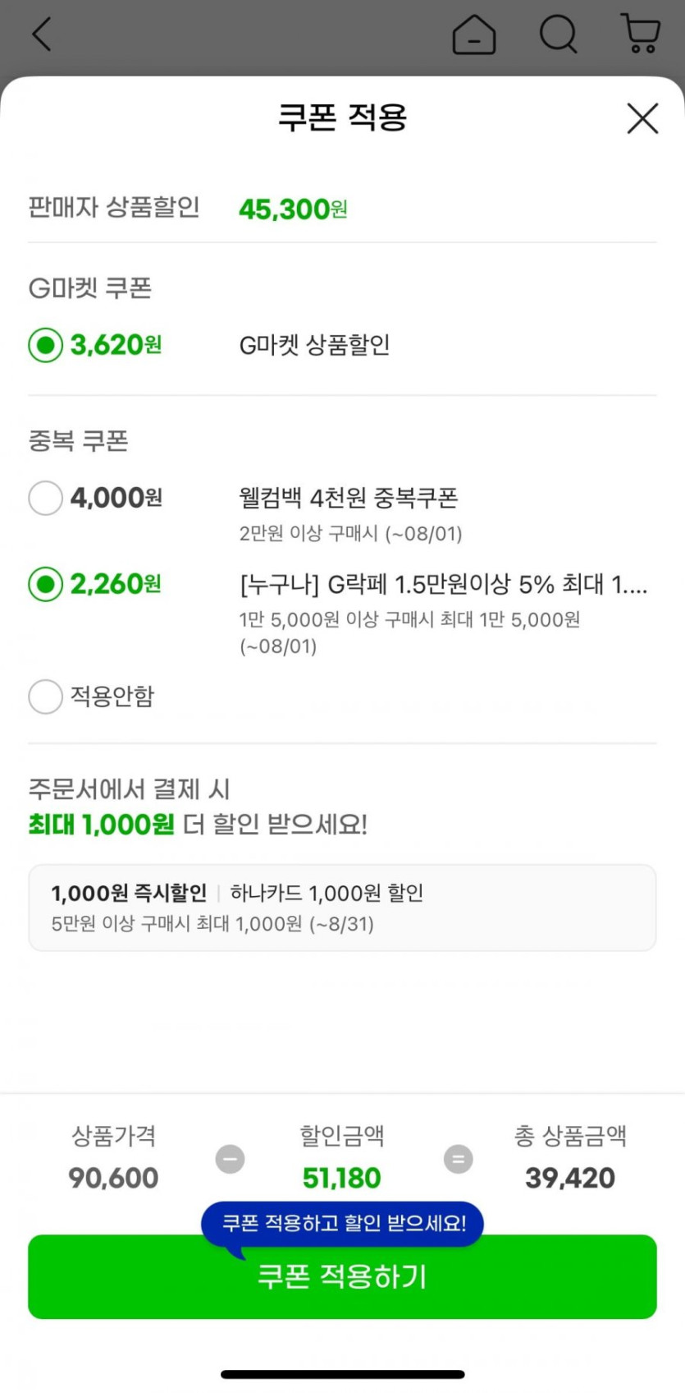Go to the home screen icon

[x=474, y=34]
